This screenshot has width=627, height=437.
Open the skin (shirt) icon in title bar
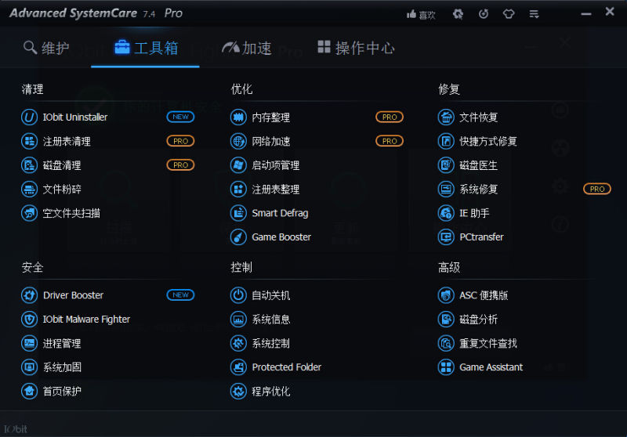coord(509,14)
